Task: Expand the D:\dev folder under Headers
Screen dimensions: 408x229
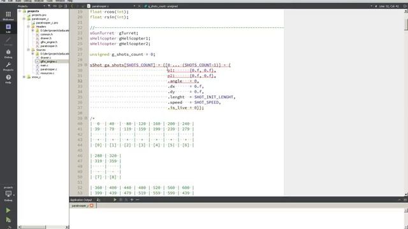Action: [x=33, y=31]
